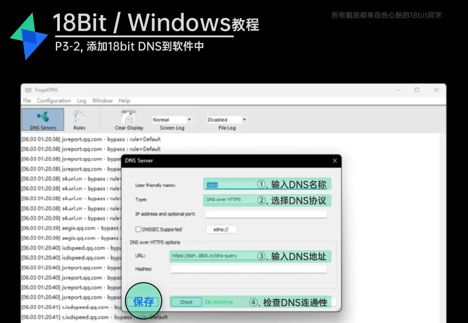This screenshot has width=468, height=323.
Task: Click the sdns:// button
Action: (x=221, y=229)
